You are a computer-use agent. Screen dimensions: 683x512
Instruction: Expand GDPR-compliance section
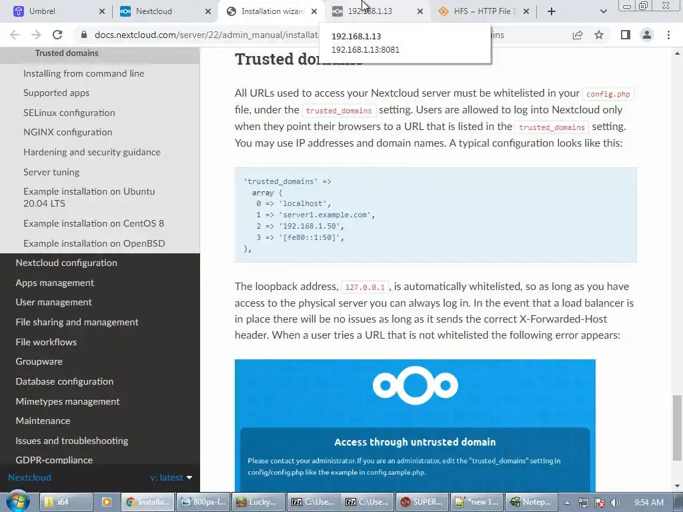[x=54, y=460]
